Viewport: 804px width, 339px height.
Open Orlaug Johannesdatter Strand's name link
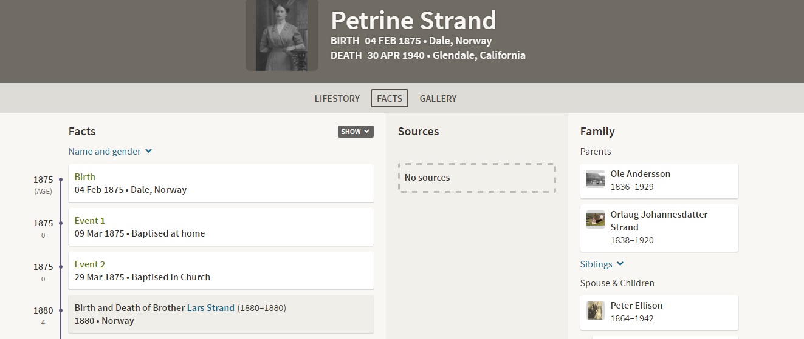(x=659, y=221)
